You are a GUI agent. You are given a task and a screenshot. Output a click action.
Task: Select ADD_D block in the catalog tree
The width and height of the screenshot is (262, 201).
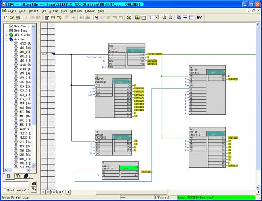click(25, 52)
